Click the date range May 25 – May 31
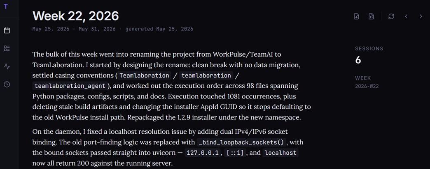 [74, 29]
